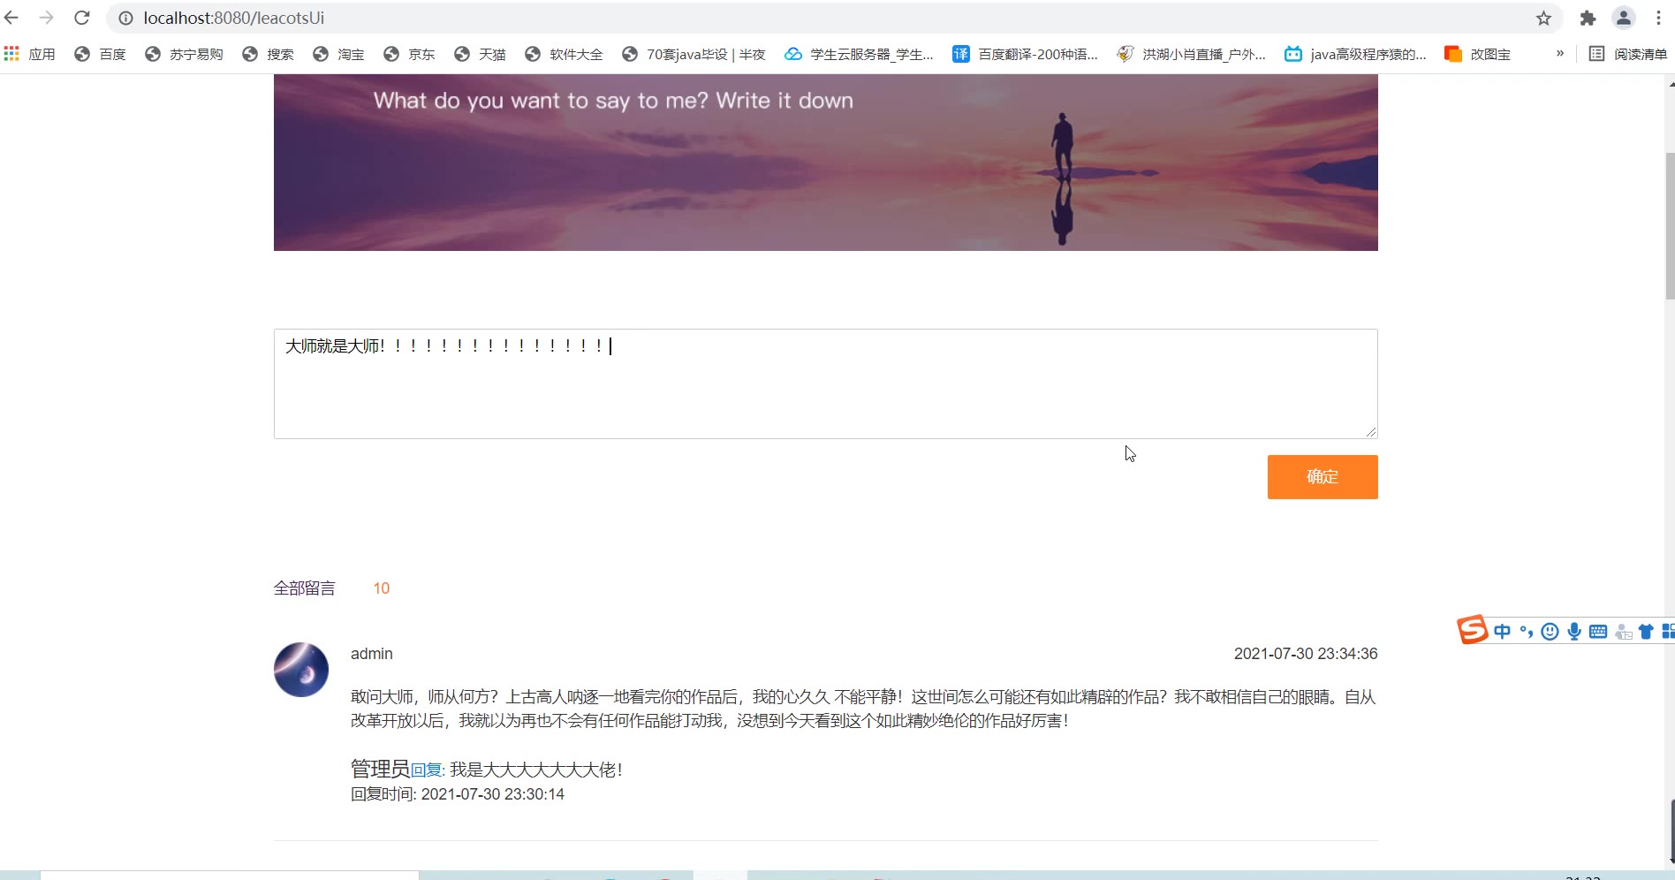Open the java高级程序猿 bookmark
This screenshot has width=1675, height=880.
coord(1355,54)
